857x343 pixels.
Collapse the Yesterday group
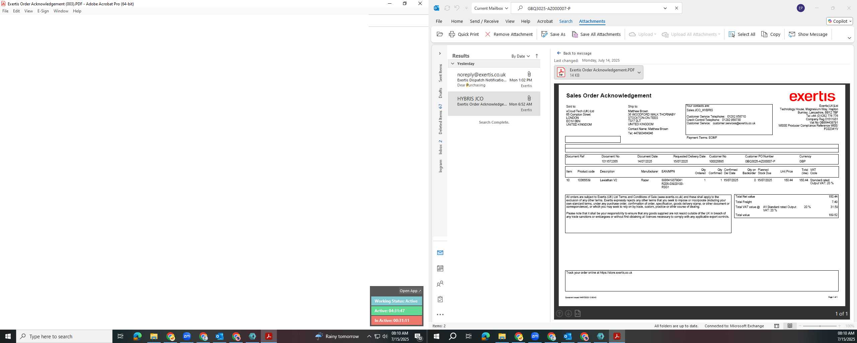[x=453, y=64]
